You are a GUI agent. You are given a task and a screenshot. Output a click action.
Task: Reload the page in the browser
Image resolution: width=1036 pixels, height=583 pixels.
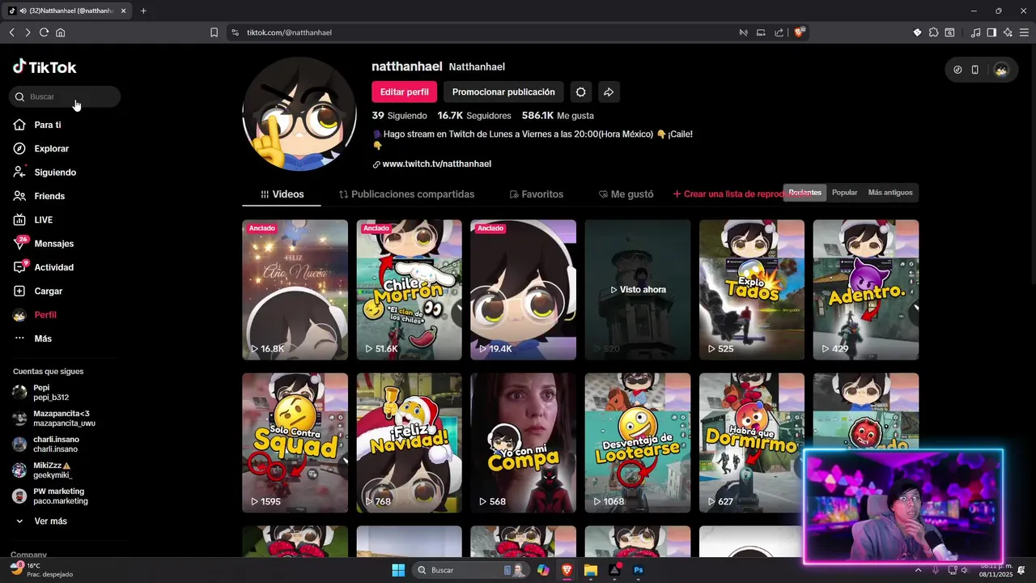click(x=44, y=32)
